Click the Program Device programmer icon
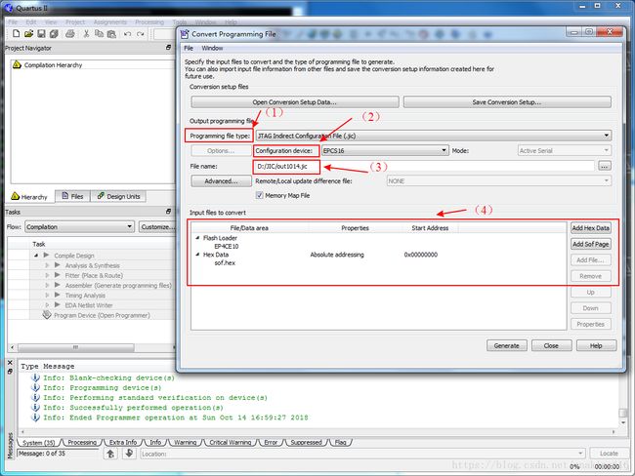Image resolution: width=635 pixels, height=476 pixels. click(x=47, y=315)
